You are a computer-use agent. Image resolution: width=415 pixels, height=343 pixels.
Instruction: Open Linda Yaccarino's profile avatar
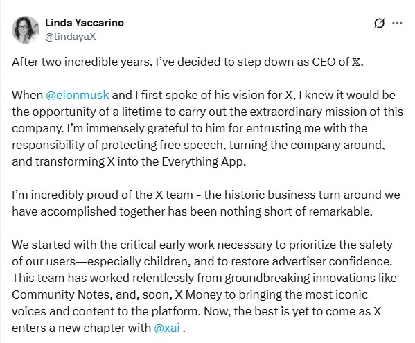[x=26, y=30]
